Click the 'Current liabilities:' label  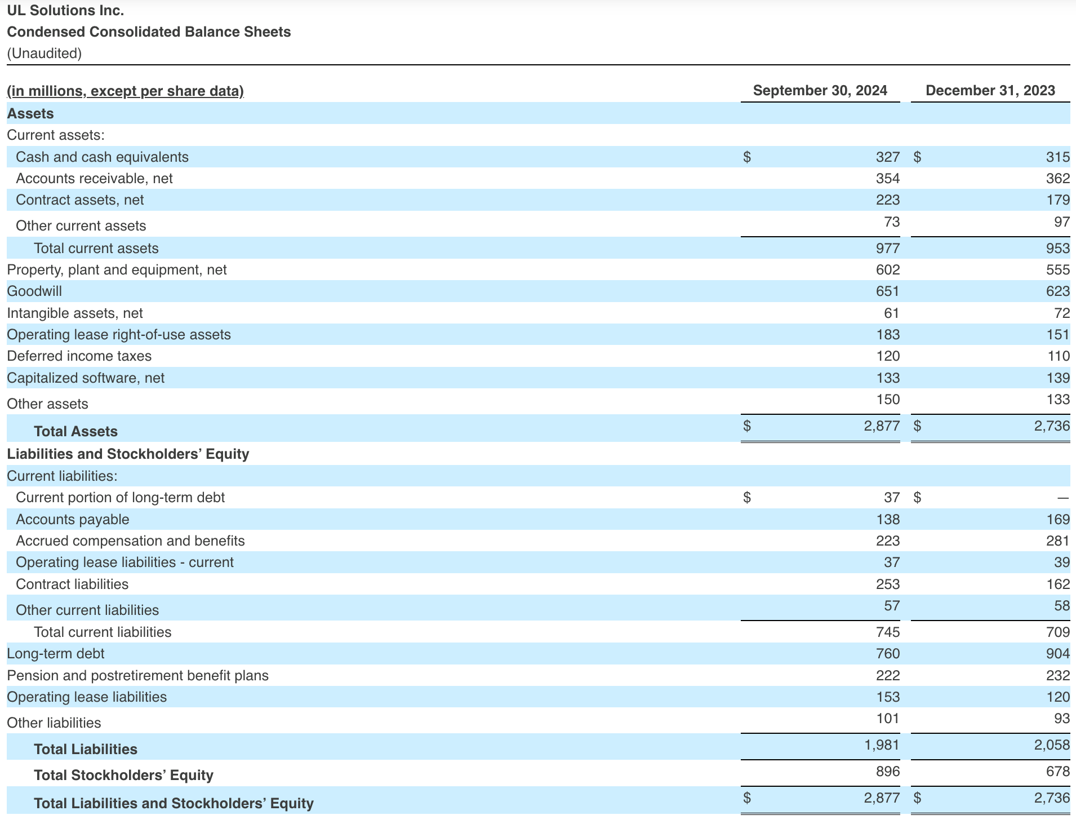point(62,476)
